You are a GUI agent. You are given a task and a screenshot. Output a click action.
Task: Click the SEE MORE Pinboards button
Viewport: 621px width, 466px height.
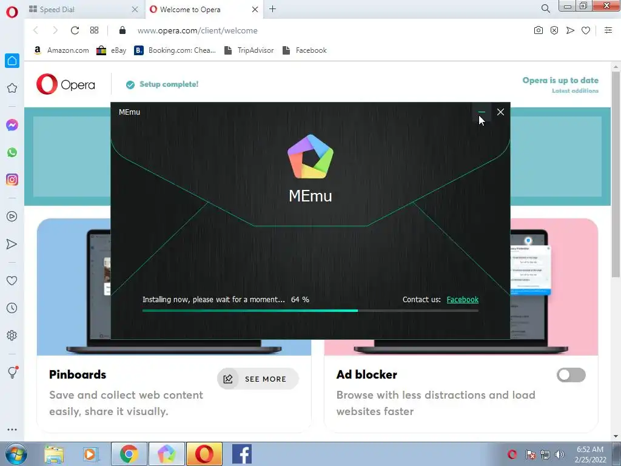pos(258,379)
